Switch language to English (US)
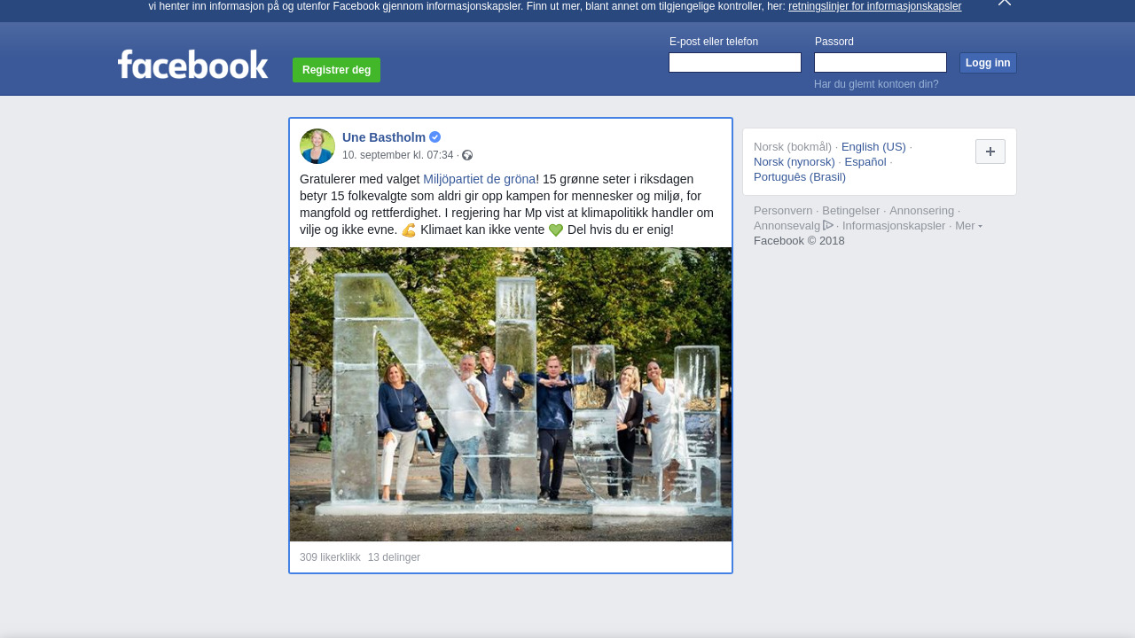1135x638 pixels. click(x=873, y=147)
